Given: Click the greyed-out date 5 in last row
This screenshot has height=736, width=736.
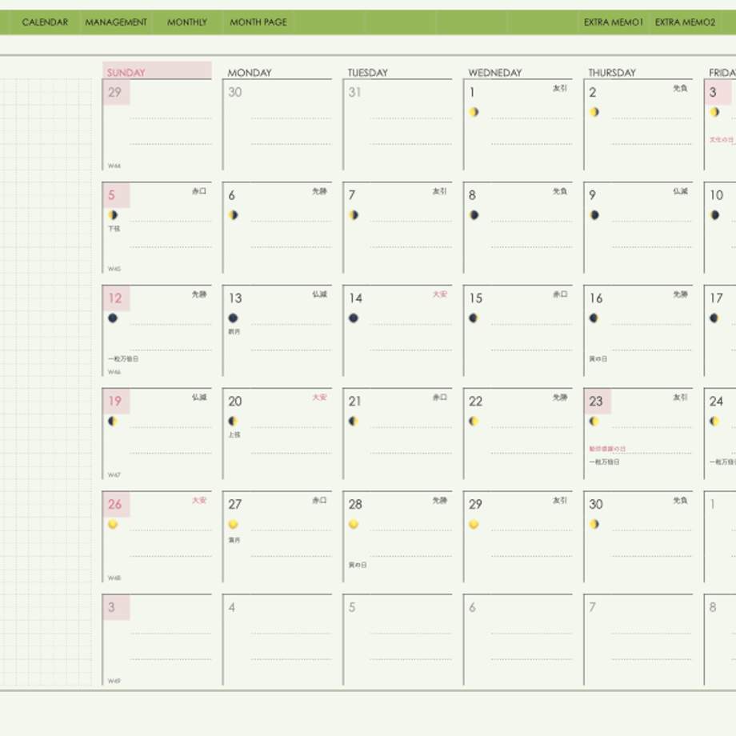Looking at the screenshot, I should [x=352, y=607].
